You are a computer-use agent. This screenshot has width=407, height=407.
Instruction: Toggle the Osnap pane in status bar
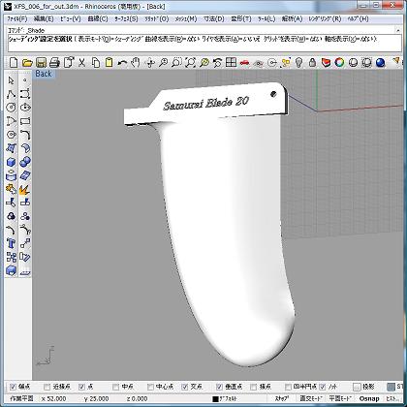coord(368,398)
